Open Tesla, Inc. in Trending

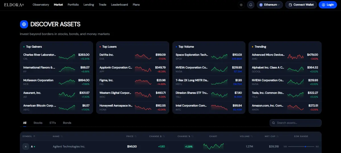(285, 95)
